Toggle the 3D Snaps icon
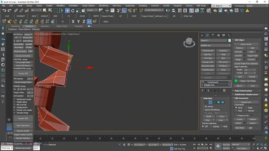Screen dimensions: 269x151 click(x=119, y=10)
